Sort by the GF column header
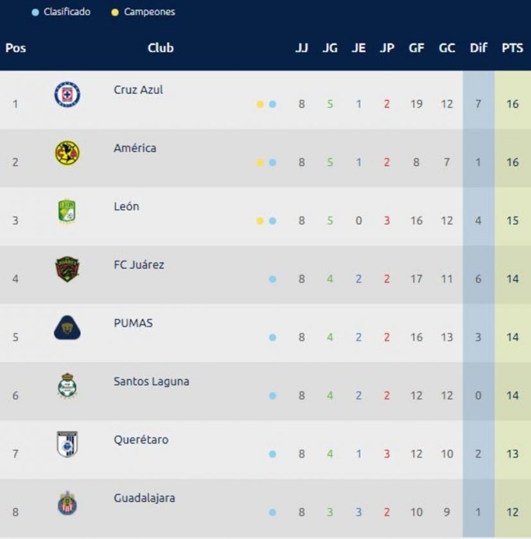The image size is (531, 539). [416, 47]
